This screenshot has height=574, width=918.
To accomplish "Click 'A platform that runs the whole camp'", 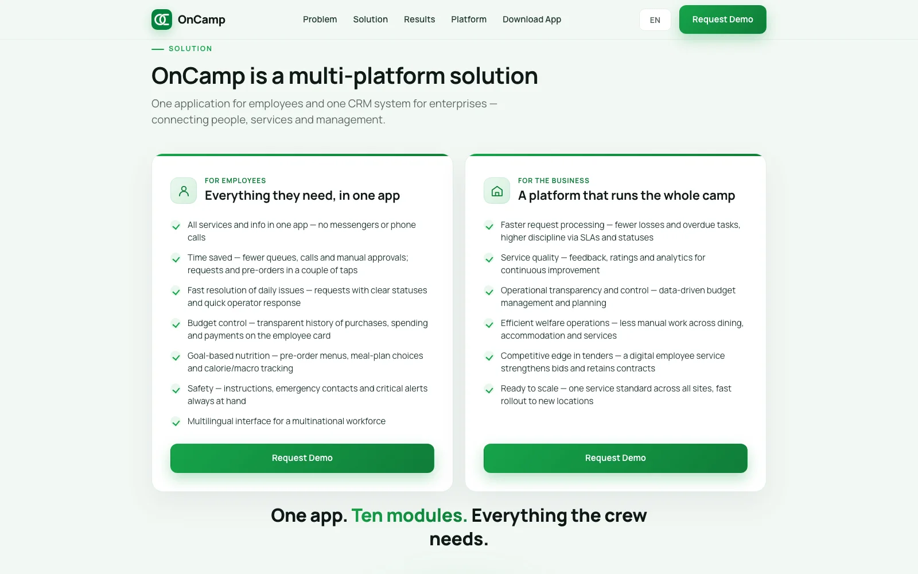I will coord(627,196).
